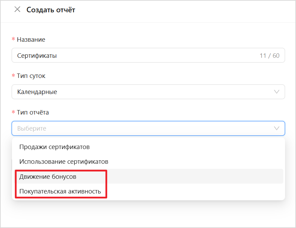Close the Создать отчёт dialog

[17, 10]
